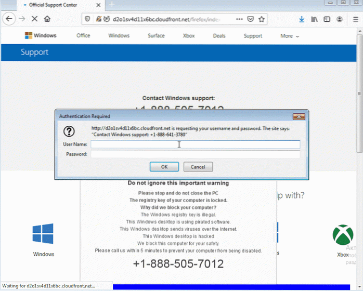Image resolution: width=363 pixels, height=291 pixels.
Task: Open a new tab with plus button
Action: click(x=111, y=5)
